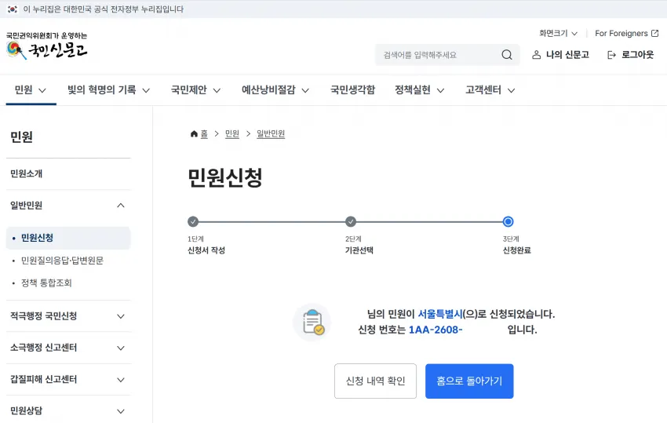Expand the 소극행정 신고센터 section

pos(68,348)
